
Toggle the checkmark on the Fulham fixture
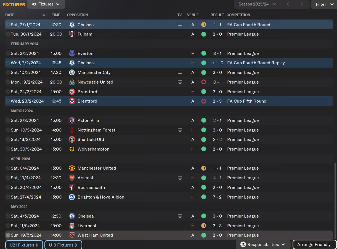8,34
